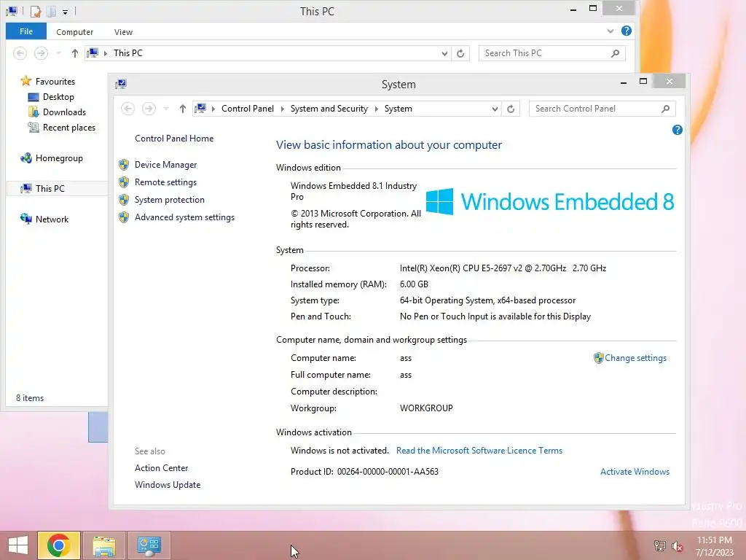Open Device Manager from the sidebar
The image size is (746, 560).
pyautogui.click(x=165, y=165)
